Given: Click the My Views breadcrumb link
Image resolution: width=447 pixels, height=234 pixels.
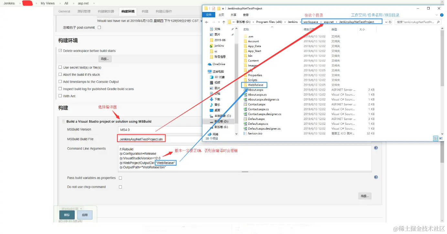Looking at the screenshot, I should 48,3.
